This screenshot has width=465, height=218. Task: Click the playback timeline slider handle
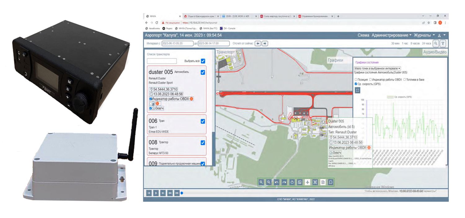[x=182, y=193]
